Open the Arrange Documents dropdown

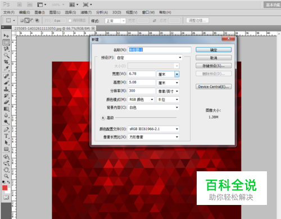tap(74, 4)
